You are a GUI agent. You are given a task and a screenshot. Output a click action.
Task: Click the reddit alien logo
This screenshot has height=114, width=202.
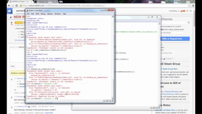click(10, 11)
